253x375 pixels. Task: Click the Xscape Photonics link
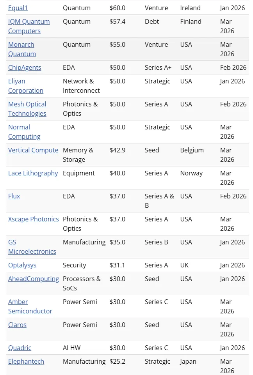coord(34,219)
